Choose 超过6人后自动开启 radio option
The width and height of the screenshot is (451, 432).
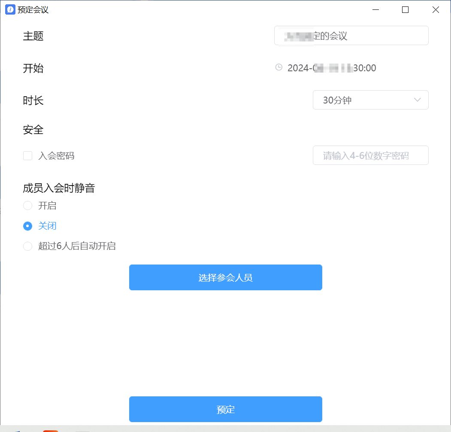click(28, 246)
